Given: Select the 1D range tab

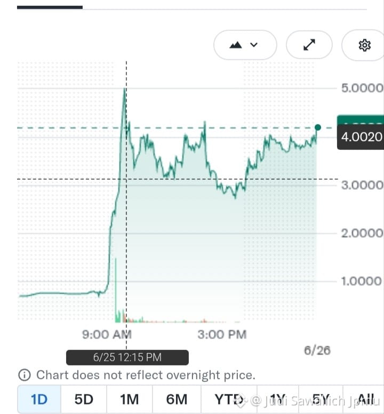Looking at the screenshot, I should [x=39, y=399].
